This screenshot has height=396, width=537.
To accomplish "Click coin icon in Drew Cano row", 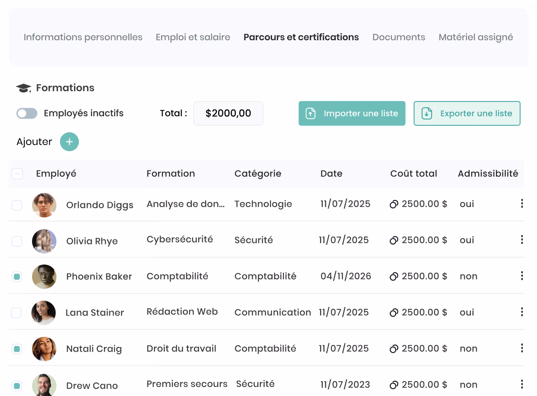I will (x=394, y=385).
